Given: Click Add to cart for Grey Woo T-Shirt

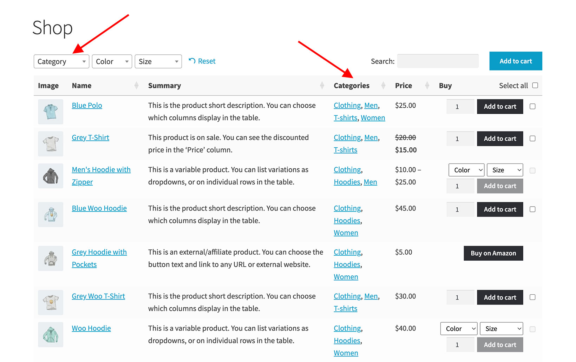Looking at the screenshot, I should pos(500,297).
